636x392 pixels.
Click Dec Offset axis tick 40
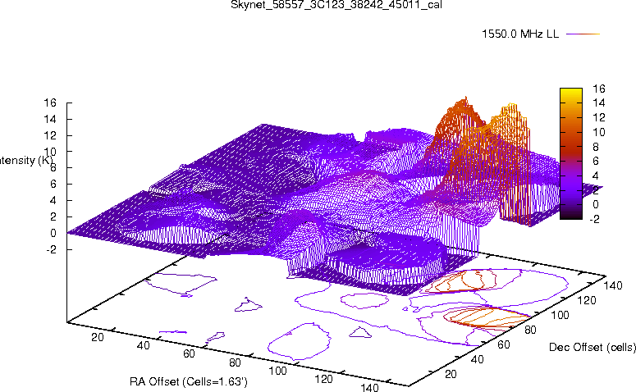coord(477,359)
